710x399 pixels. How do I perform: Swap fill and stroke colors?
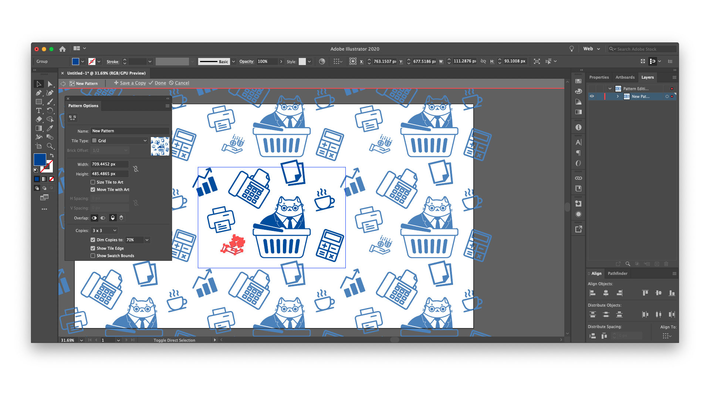[x=52, y=156]
